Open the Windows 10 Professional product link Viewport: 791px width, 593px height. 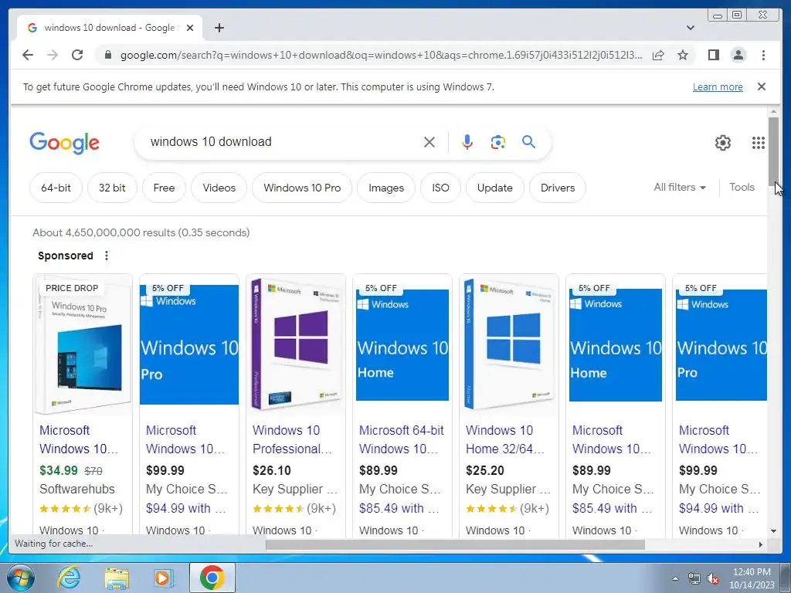pyautogui.click(x=292, y=439)
